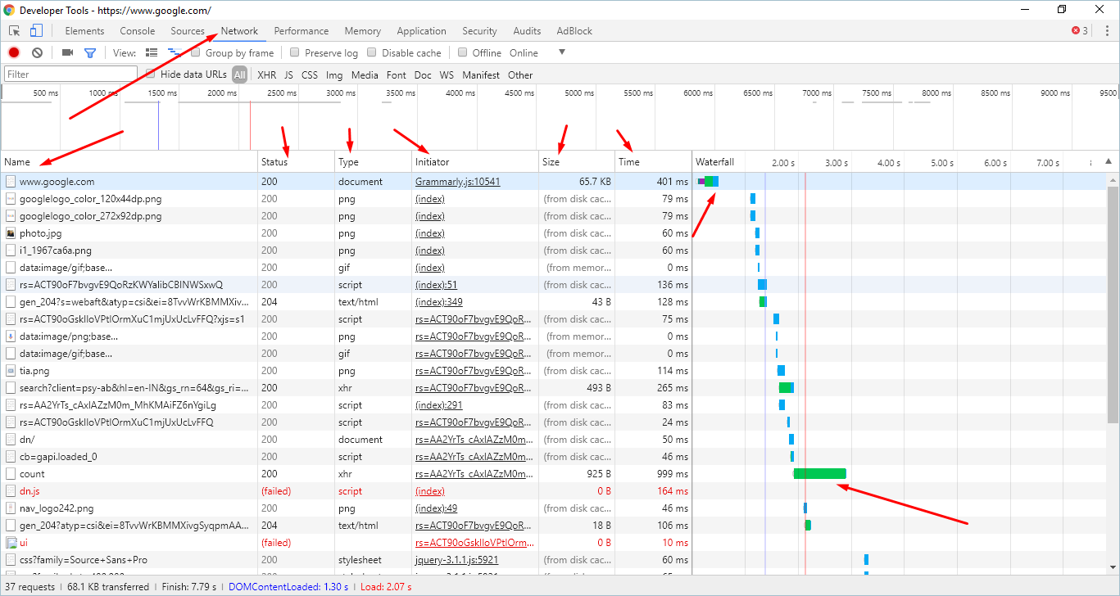The height and width of the screenshot is (596, 1120).
Task: Sort requests by Waterfall column header
Action: pos(715,162)
